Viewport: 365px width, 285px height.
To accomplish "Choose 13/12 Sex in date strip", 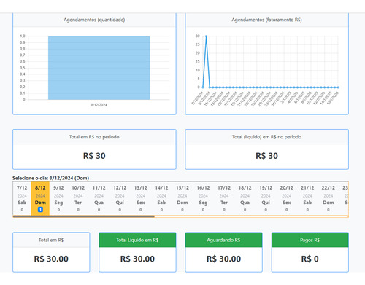I will point(141,198).
